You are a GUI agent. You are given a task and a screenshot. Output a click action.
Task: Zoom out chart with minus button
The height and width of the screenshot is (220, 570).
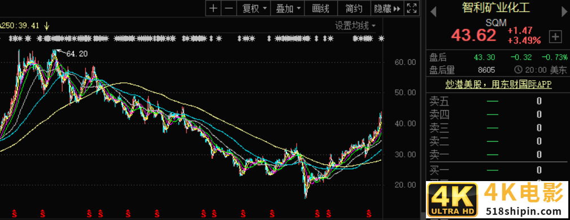coord(228,8)
